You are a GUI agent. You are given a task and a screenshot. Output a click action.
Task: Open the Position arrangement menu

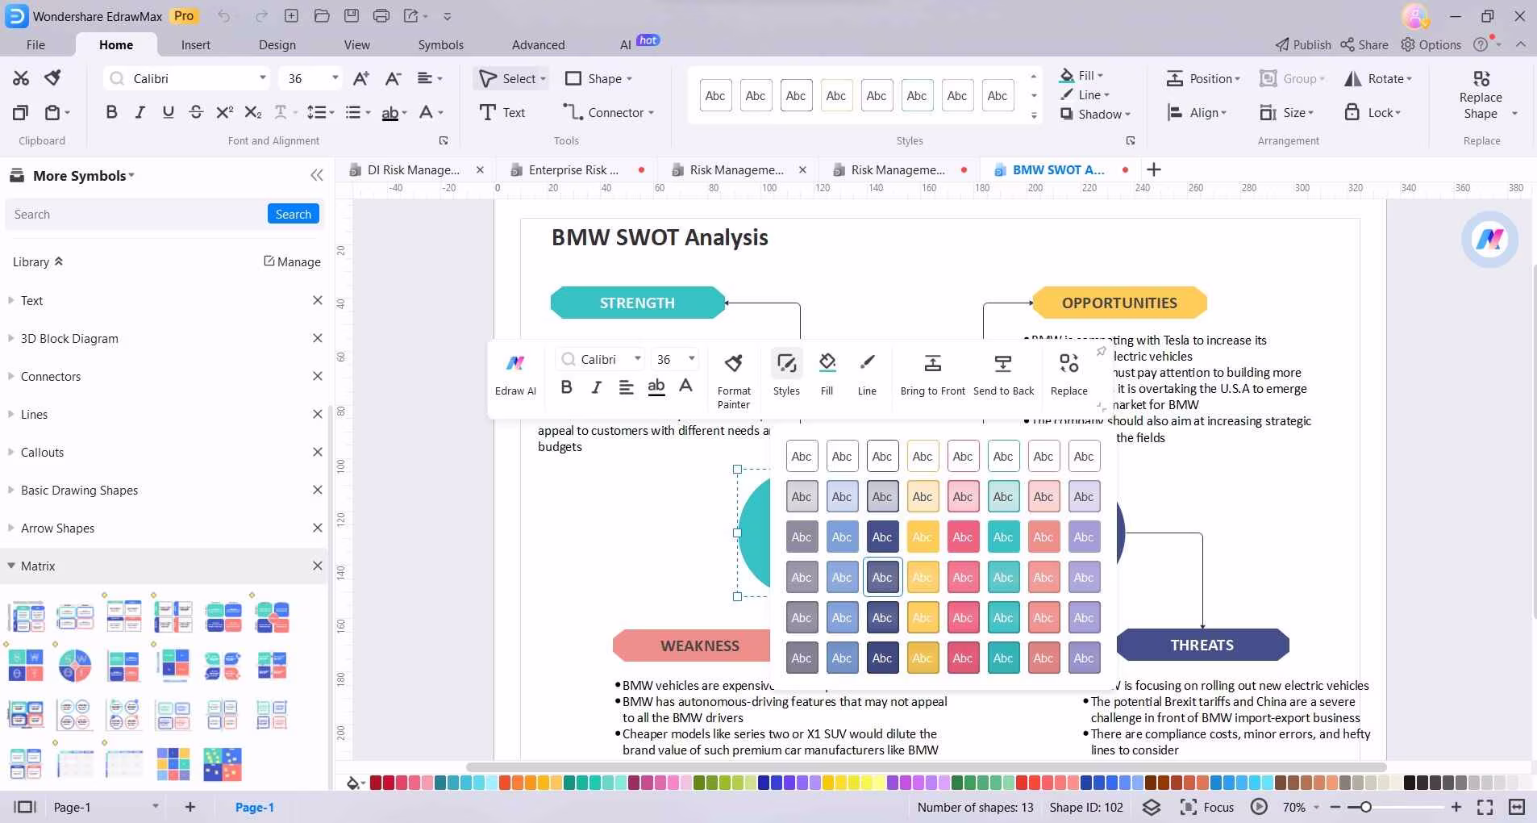click(1203, 78)
